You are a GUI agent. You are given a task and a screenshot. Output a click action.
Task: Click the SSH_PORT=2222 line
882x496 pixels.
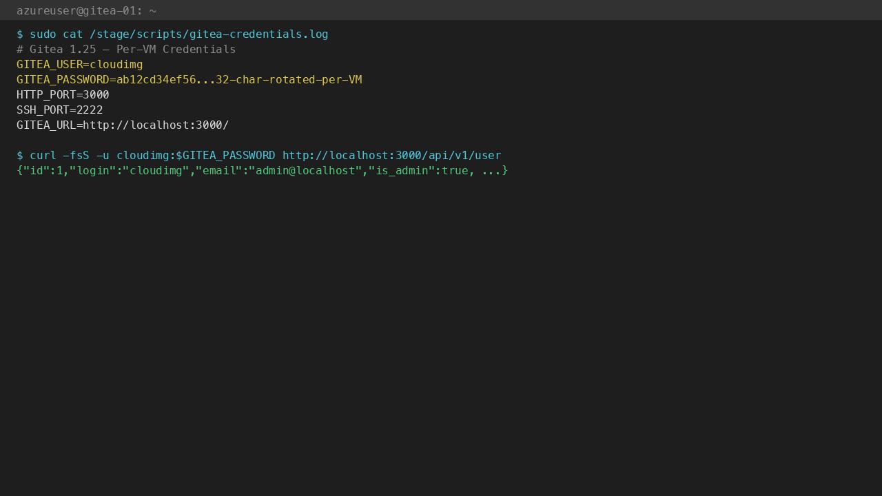coord(60,110)
